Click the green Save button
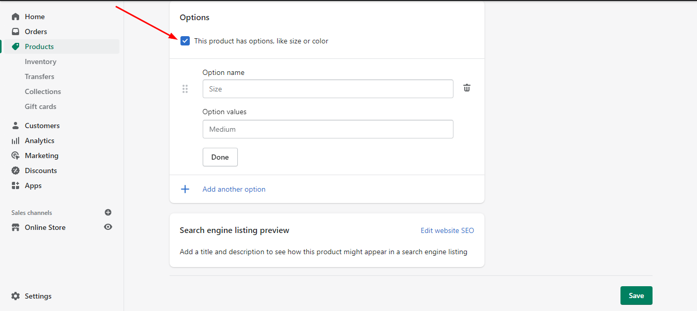Viewport: 697px width, 311px height. [x=637, y=296]
